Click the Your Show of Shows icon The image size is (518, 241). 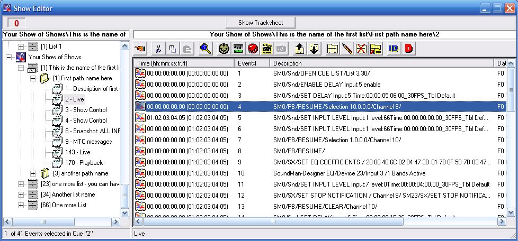coord(21,57)
